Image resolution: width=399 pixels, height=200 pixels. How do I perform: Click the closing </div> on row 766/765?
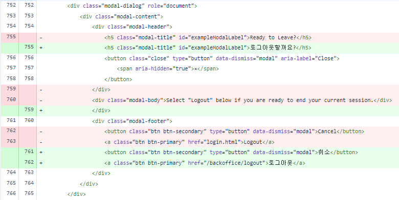pyautogui.click(x=77, y=194)
